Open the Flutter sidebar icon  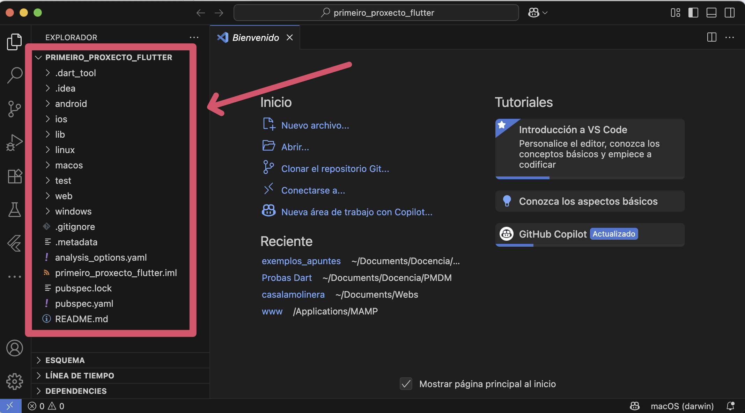coord(15,243)
